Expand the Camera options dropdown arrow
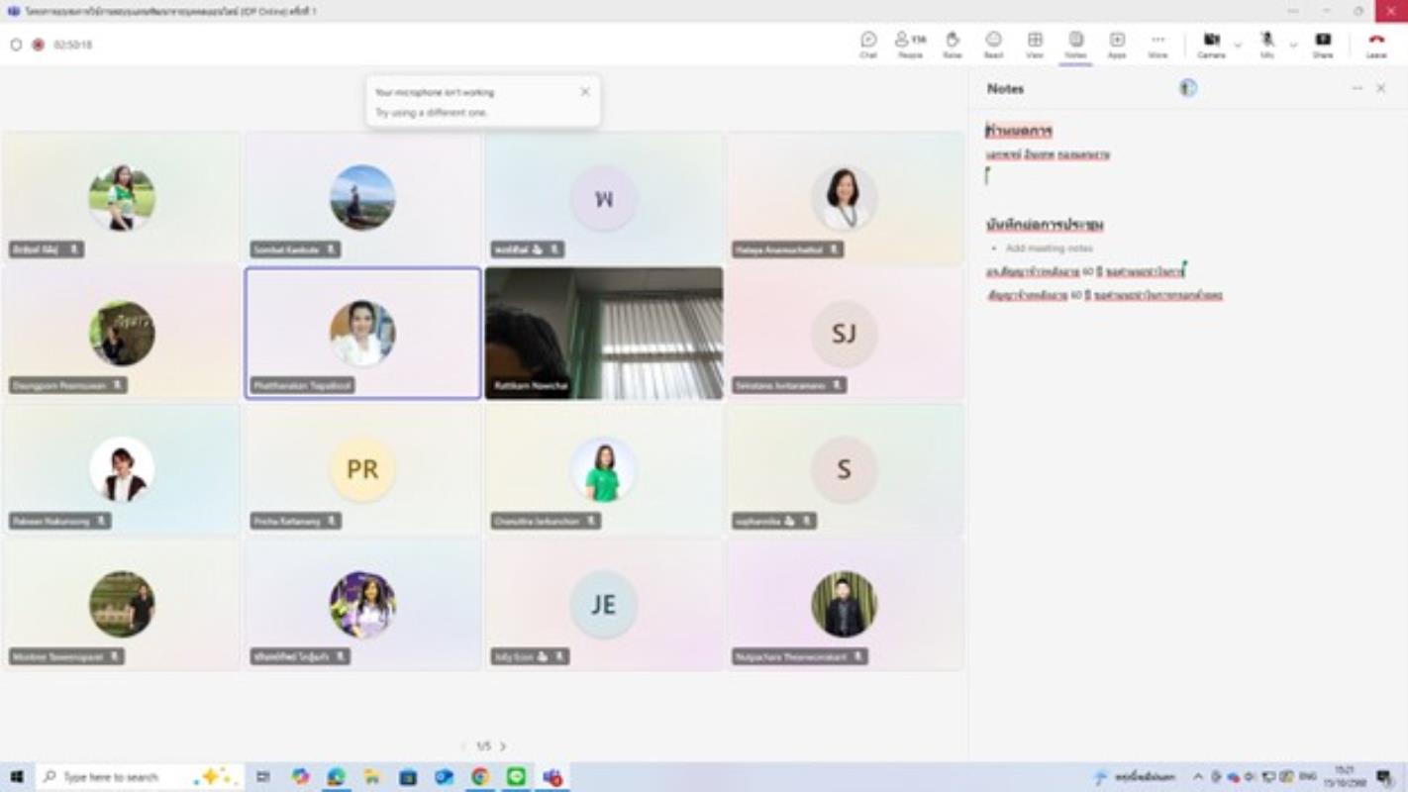This screenshot has height=792, width=1408. coord(1238,46)
